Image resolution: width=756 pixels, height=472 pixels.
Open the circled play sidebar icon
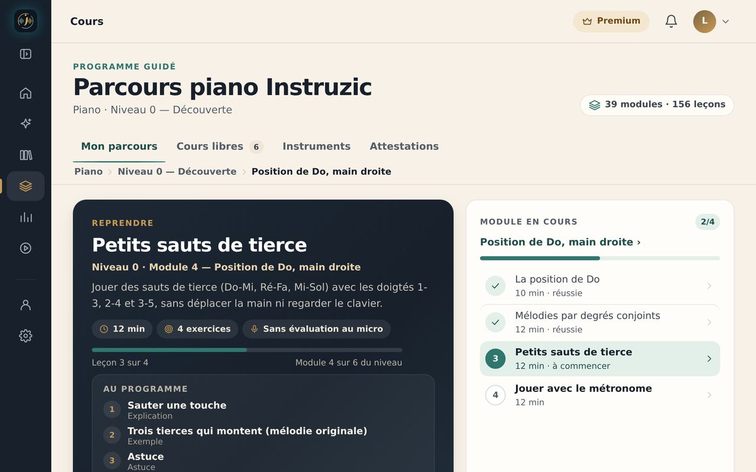tap(26, 248)
